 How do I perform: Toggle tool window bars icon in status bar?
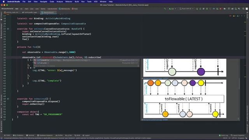coord(2,138)
